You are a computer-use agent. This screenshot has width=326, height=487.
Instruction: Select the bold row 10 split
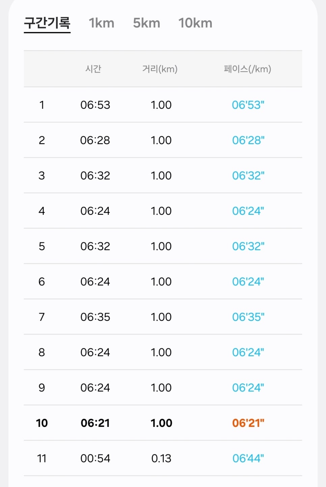163,423
